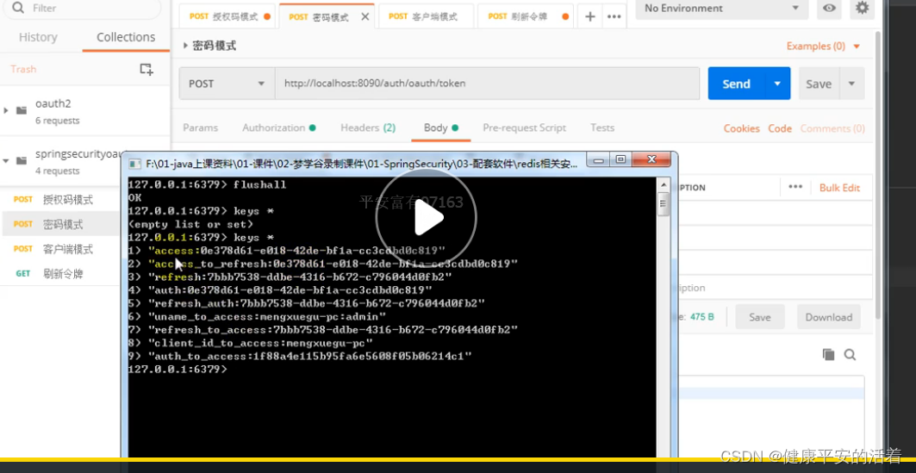Search the response body icon

(x=850, y=354)
